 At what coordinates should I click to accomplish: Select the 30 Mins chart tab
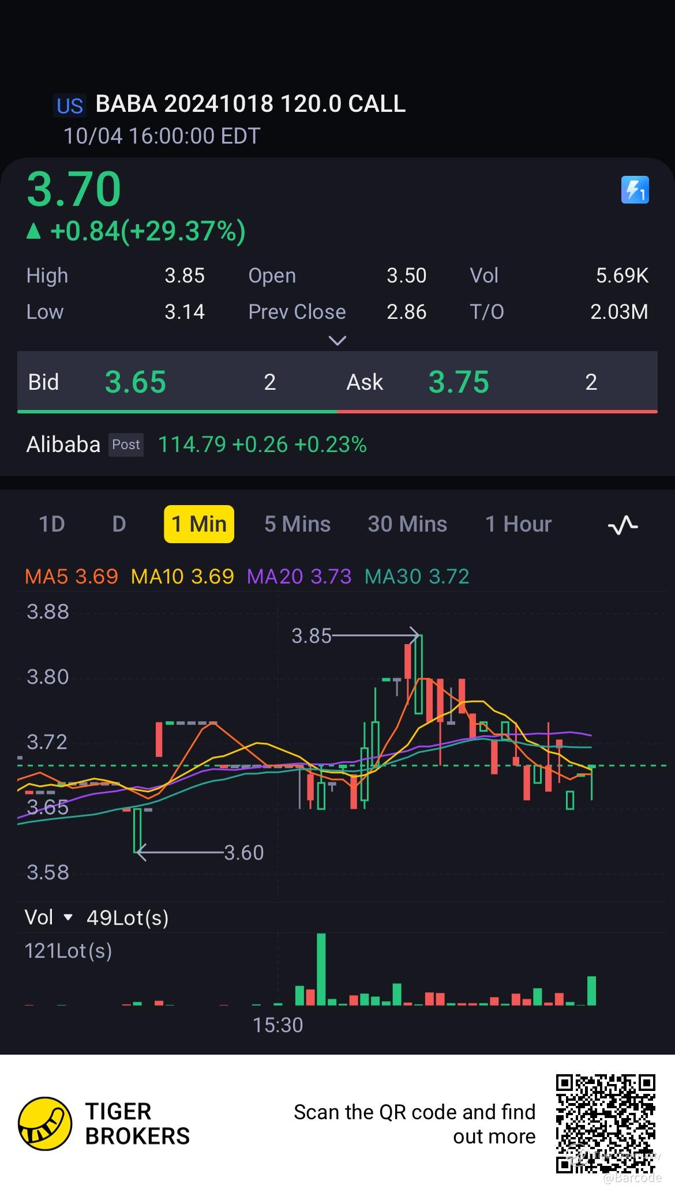pyautogui.click(x=407, y=524)
